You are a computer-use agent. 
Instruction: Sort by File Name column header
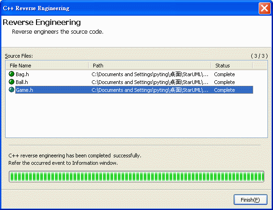click(48, 66)
